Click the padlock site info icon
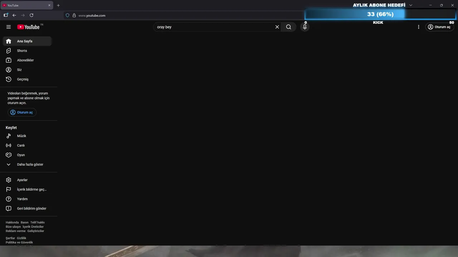The width and height of the screenshot is (458, 257). click(74, 15)
